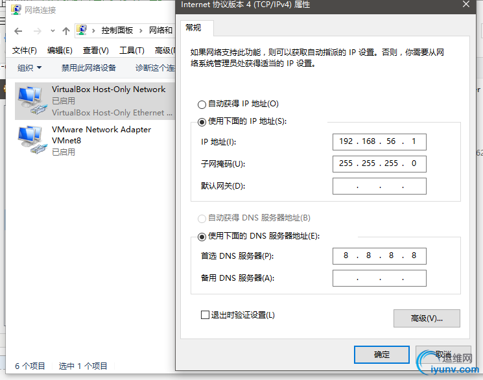Click the 高级(V)... button
The image size is (483, 380).
coord(427,318)
